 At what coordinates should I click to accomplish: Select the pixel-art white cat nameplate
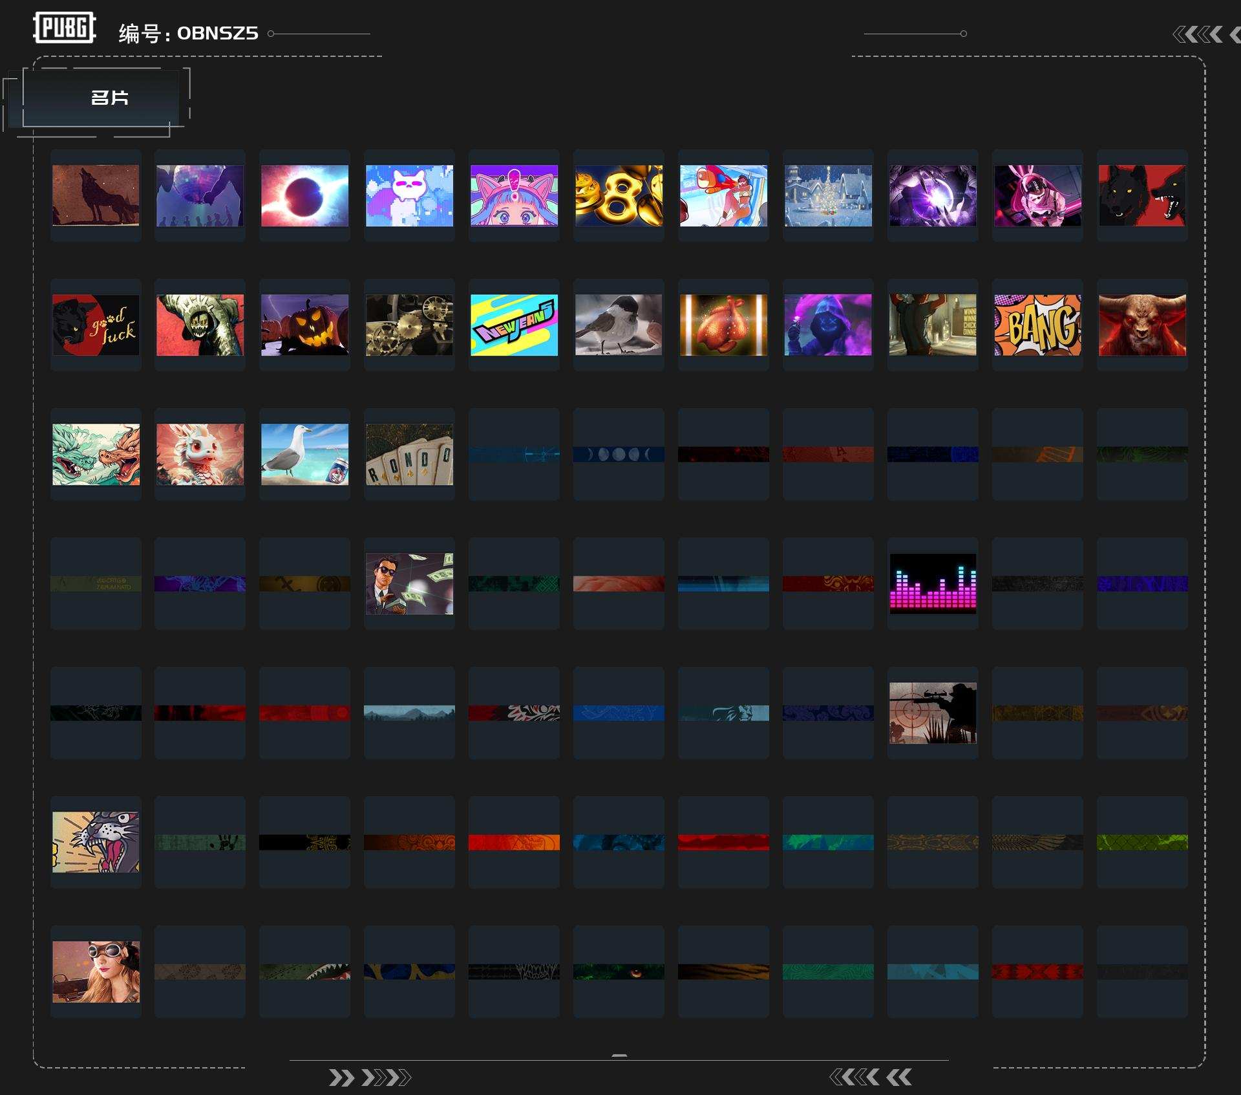tap(409, 195)
